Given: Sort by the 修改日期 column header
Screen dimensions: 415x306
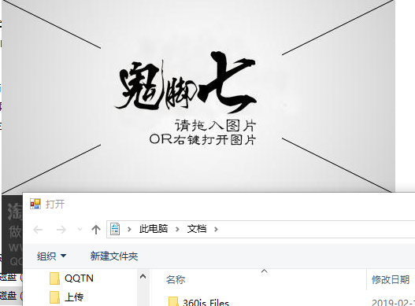Looking at the screenshot, I should tap(391, 279).
